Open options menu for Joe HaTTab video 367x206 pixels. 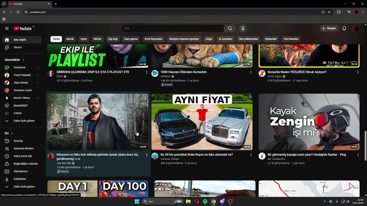(x=147, y=155)
